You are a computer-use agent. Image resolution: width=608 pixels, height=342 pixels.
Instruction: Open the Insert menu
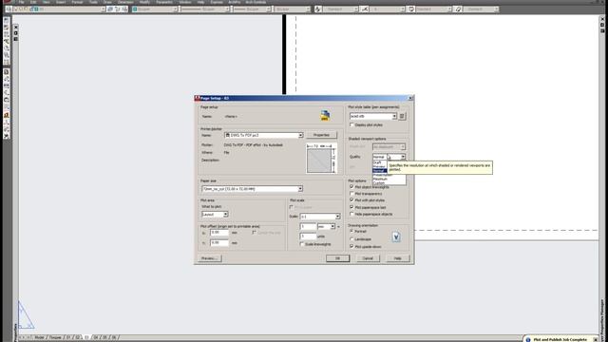(x=61, y=2)
